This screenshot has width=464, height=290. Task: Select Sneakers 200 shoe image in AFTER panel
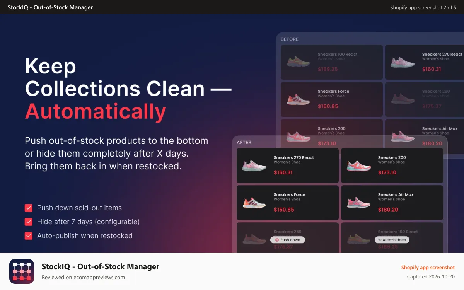[358, 165]
